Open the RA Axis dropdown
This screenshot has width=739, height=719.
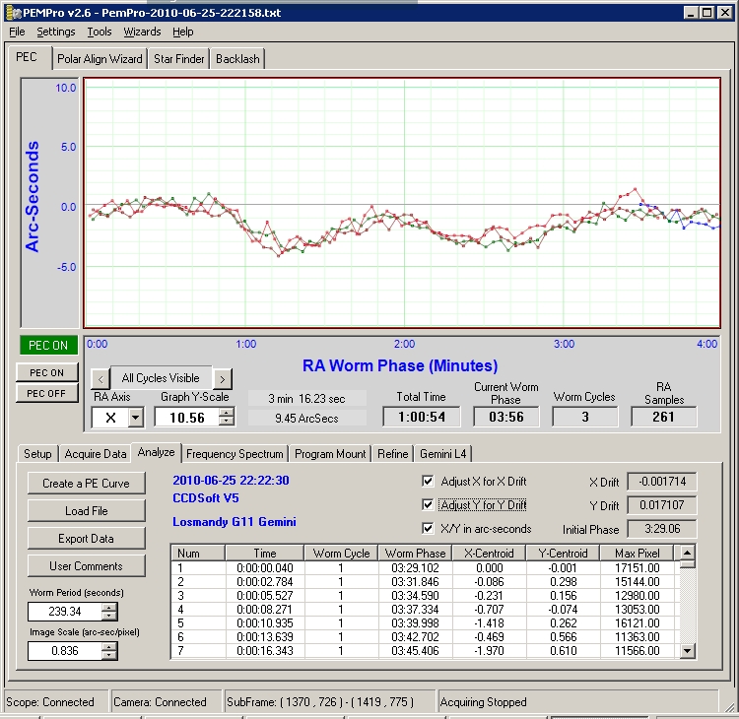[136, 418]
